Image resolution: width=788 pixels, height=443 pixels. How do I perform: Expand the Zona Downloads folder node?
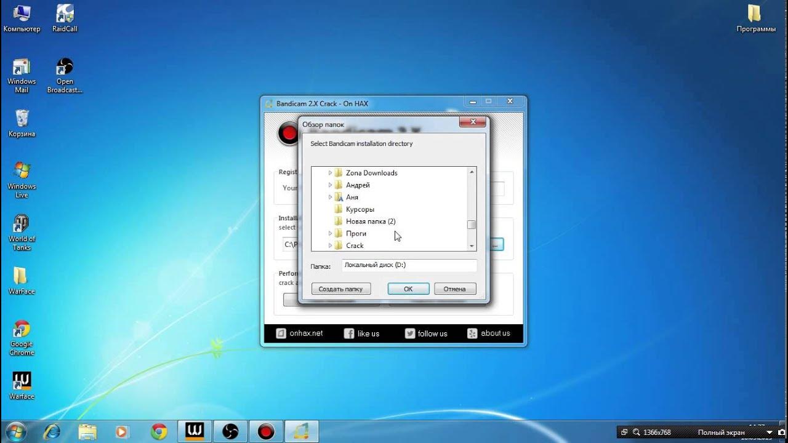click(x=330, y=173)
